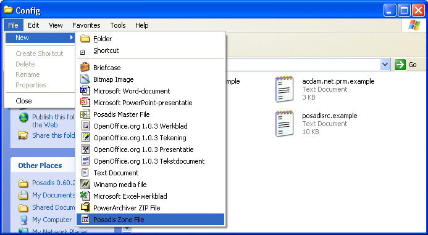Open the View menu
The image size is (428, 235).
coord(56,25)
